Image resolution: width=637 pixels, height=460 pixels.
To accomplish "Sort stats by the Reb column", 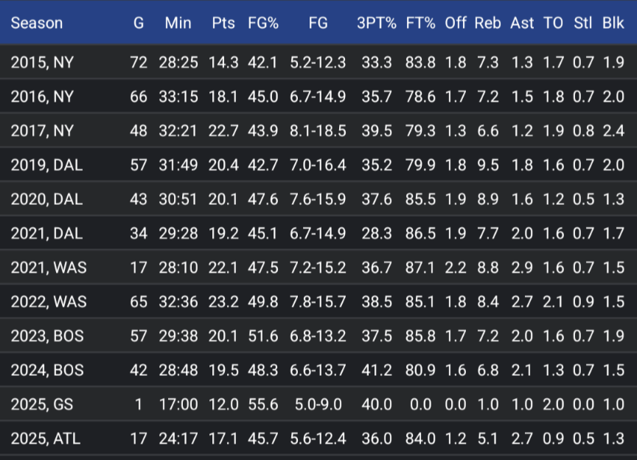I will tap(487, 23).
